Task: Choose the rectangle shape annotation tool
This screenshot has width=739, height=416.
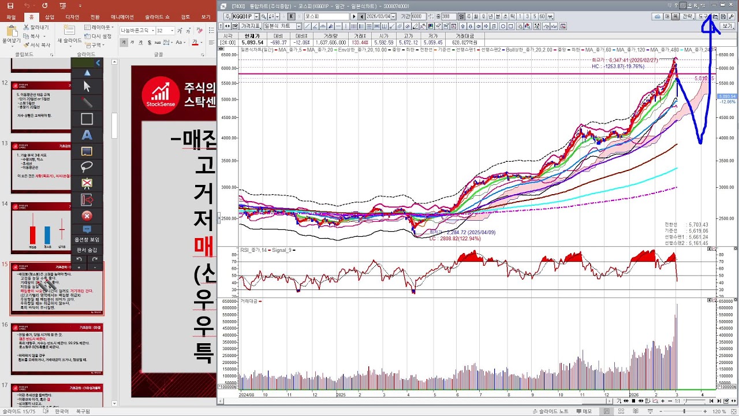Action: coord(87,119)
